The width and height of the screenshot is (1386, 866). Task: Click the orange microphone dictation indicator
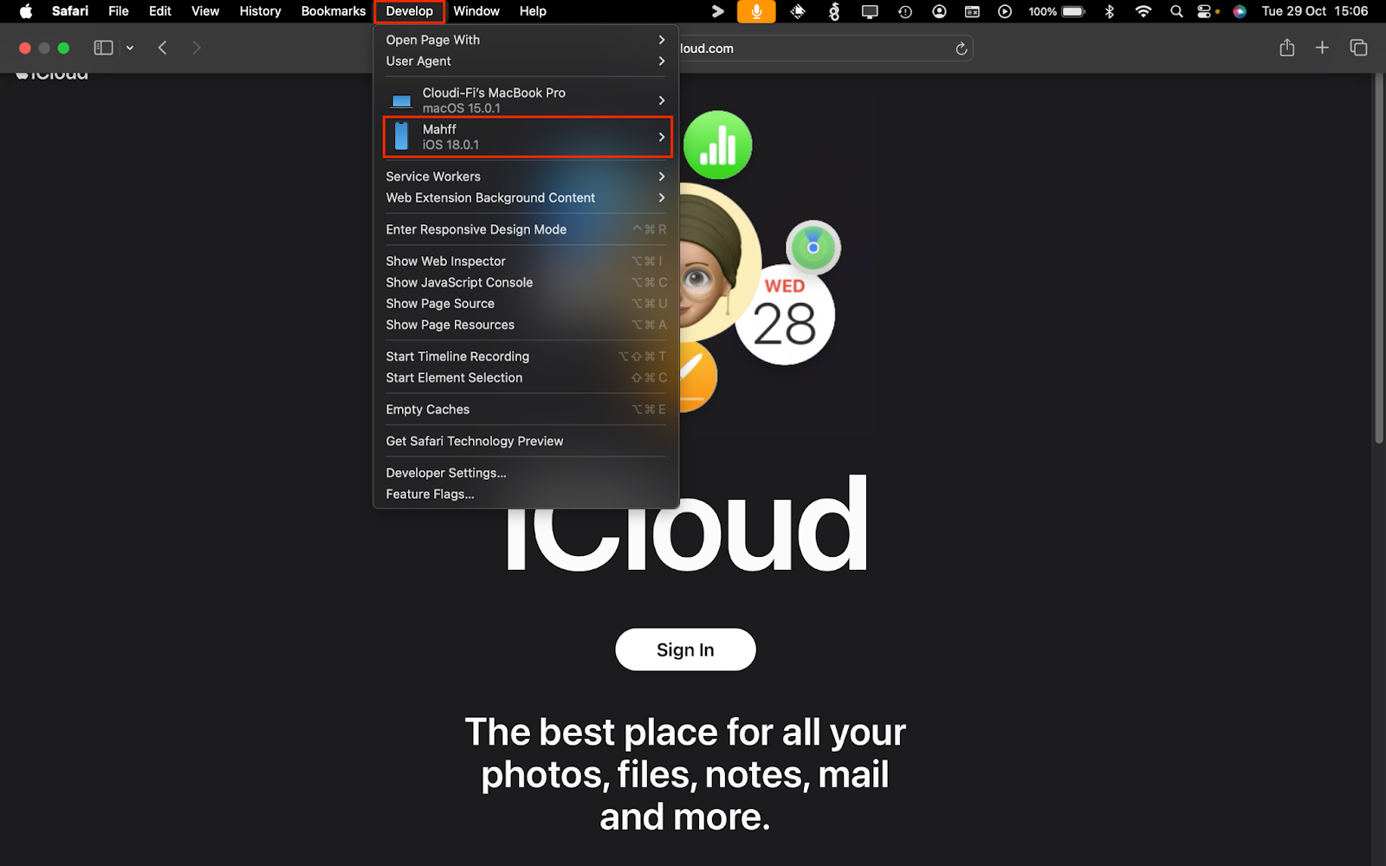[x=755, y=11]
